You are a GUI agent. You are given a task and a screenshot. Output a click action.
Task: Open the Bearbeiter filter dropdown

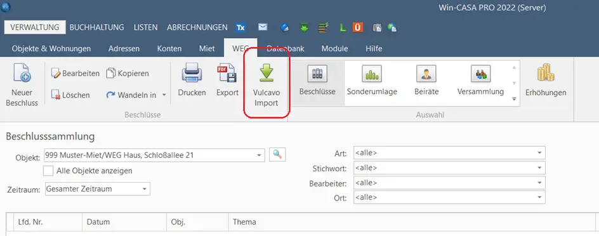(x=539, y=183)
